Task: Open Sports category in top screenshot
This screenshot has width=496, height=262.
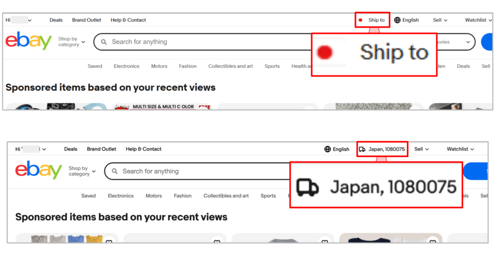Action: [x=272, y=66]
